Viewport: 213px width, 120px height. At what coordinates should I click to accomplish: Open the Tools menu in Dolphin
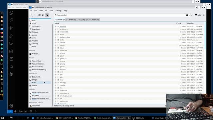[51, 11]
